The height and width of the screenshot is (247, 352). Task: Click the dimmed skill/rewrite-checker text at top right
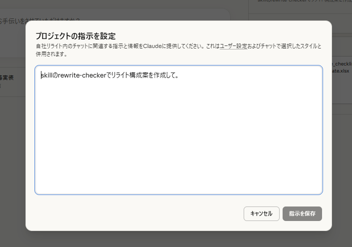pos(300,1)
